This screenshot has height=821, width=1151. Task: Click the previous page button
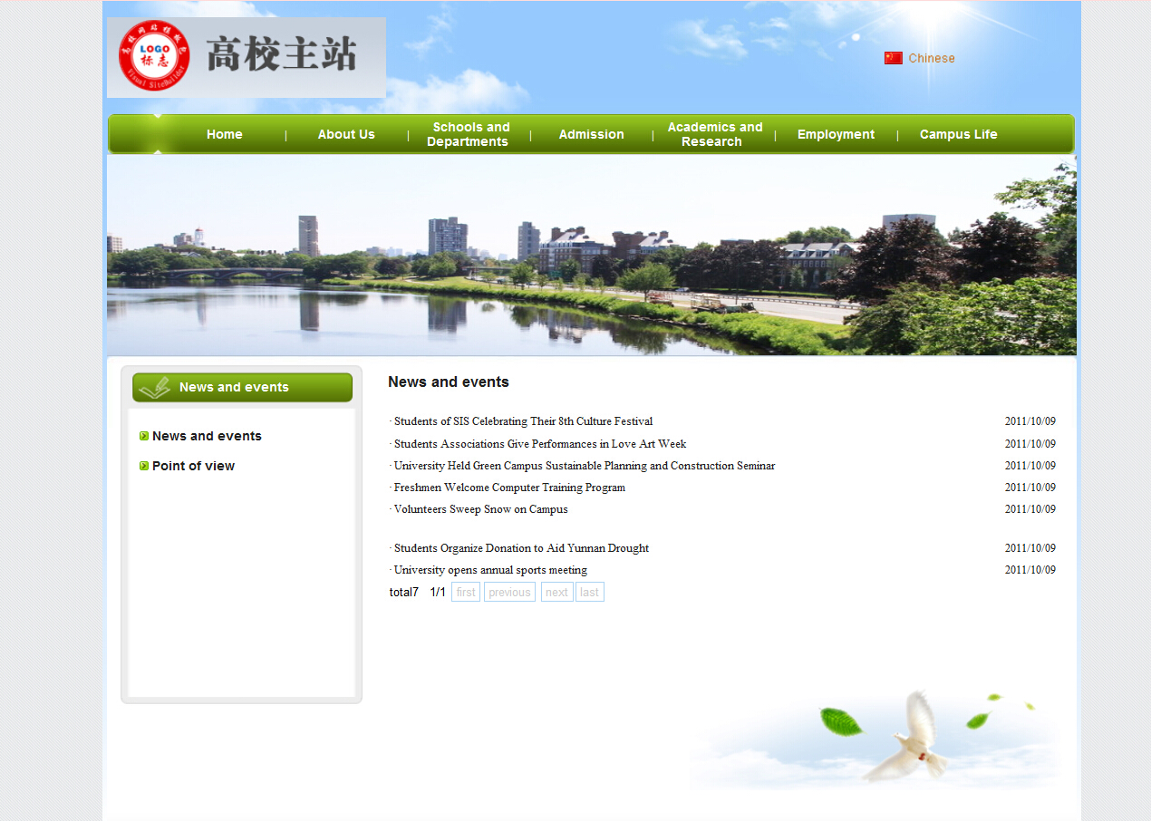point(509,592)
